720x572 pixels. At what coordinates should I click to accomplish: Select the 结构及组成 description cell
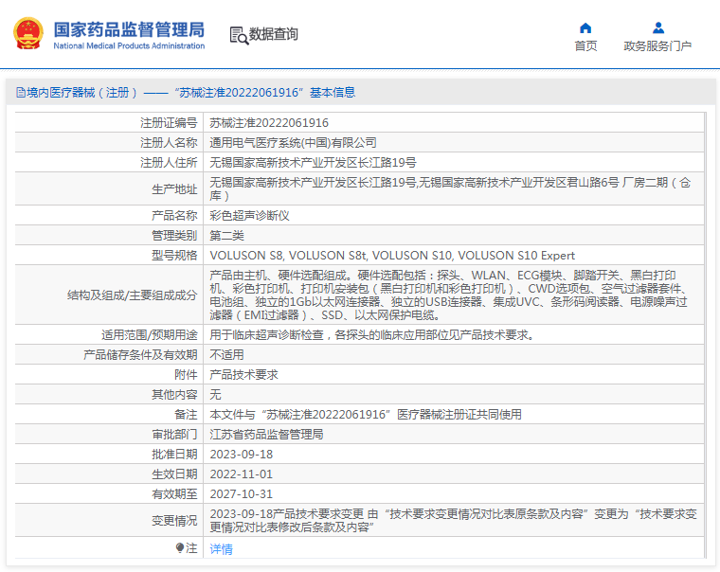tap(454, 295)
